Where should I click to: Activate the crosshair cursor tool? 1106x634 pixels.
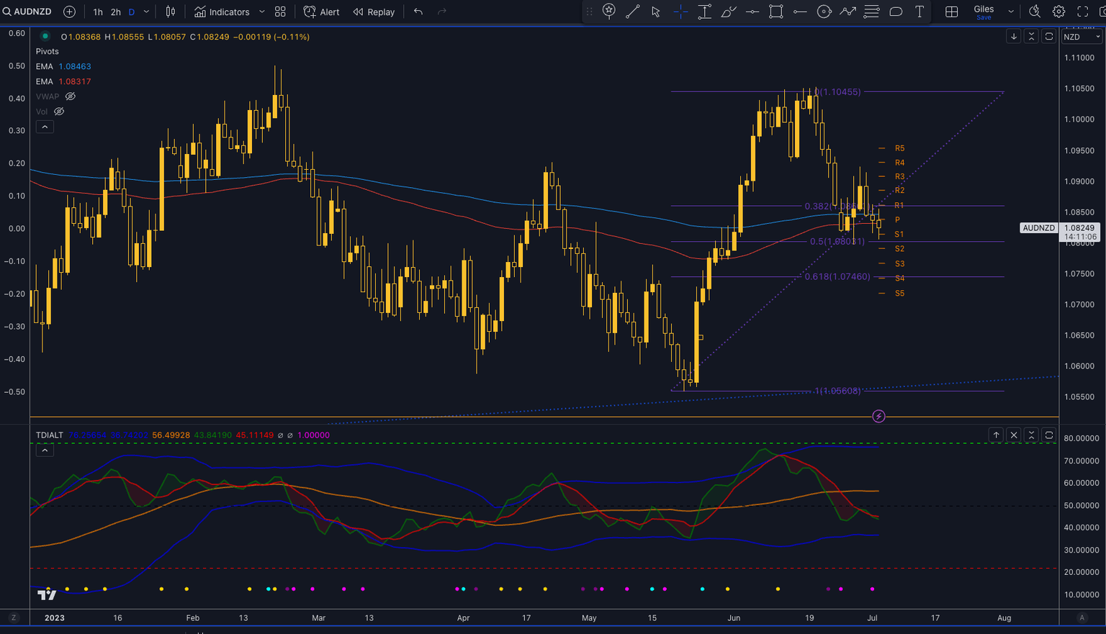click(680, 12)
